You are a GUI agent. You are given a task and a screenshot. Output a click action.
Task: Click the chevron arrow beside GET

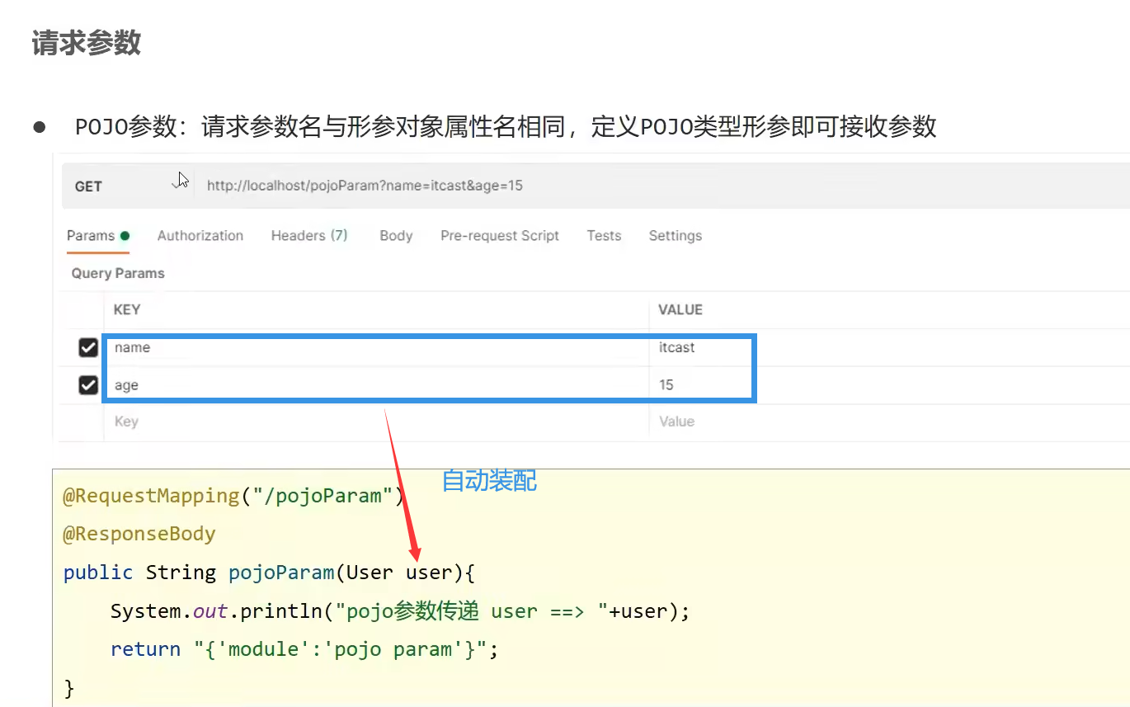tap(177, 186)
